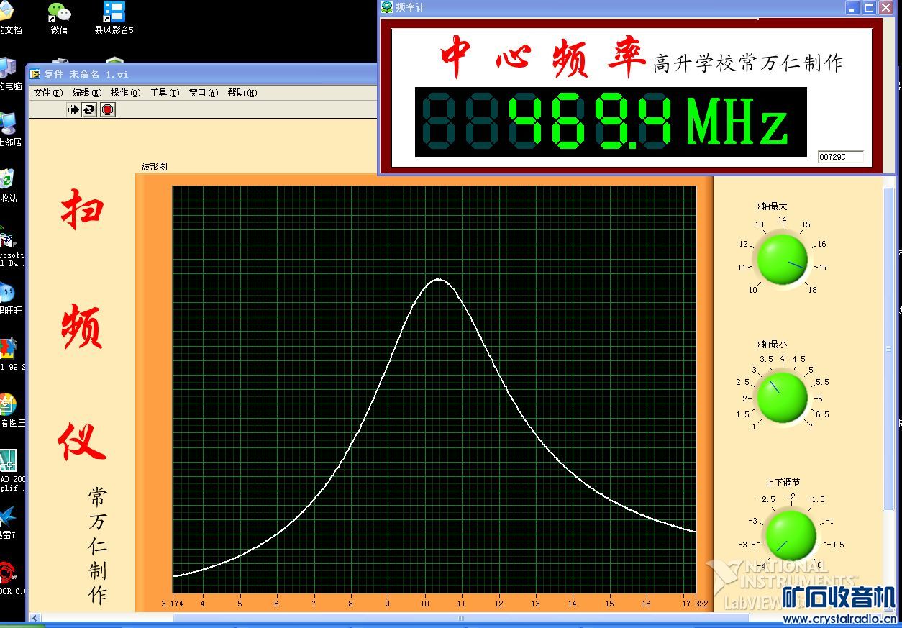Click the 频率计 window title icon

click(x=387, y=7)
